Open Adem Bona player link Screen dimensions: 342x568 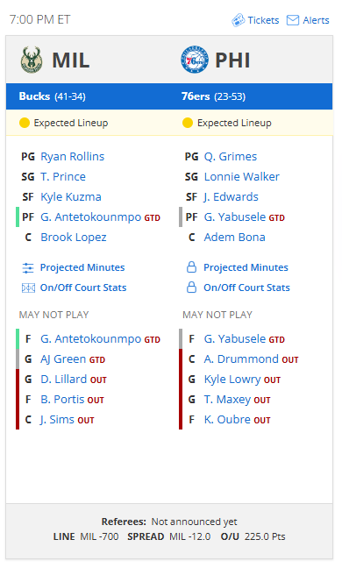234,238
